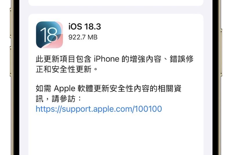Select the iOS 18.3 title text
232x155 pixels.
coord(85,27)
